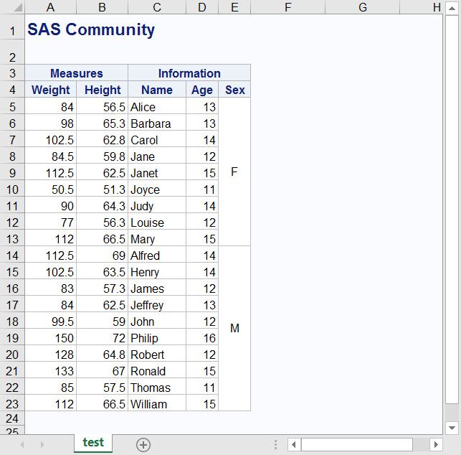Select all cells via corner triangle

coord(17,7)
